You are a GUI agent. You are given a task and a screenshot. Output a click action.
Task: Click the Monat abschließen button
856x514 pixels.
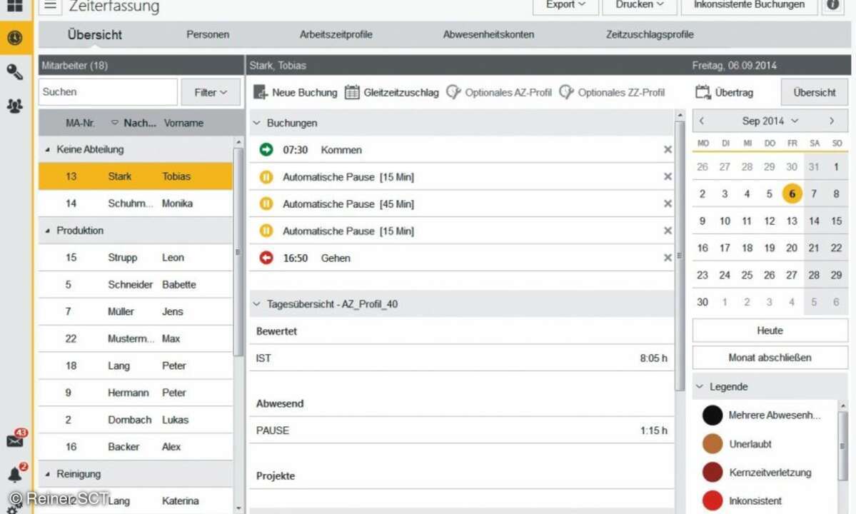point(770,358)
